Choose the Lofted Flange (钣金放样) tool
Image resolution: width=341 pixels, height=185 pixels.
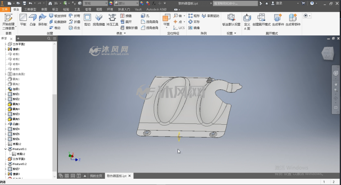click(58, 16)
